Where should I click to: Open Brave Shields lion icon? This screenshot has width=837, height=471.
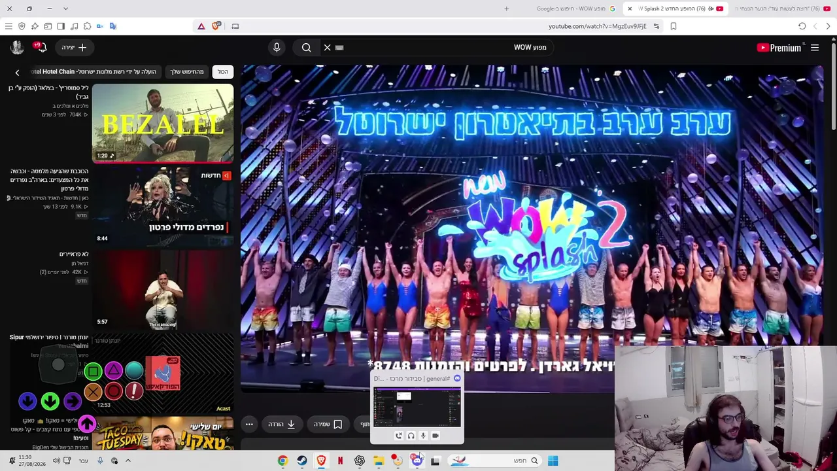[x=215, y=26]
